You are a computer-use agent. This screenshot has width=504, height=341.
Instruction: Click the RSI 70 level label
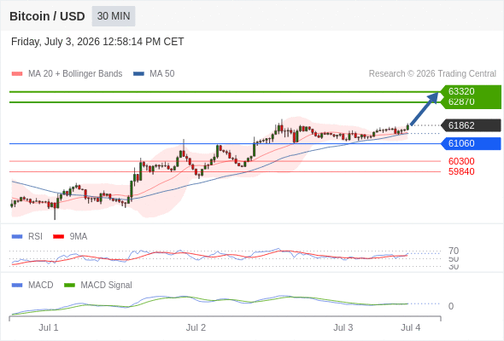pyautogui.click(x=454, y=251)
